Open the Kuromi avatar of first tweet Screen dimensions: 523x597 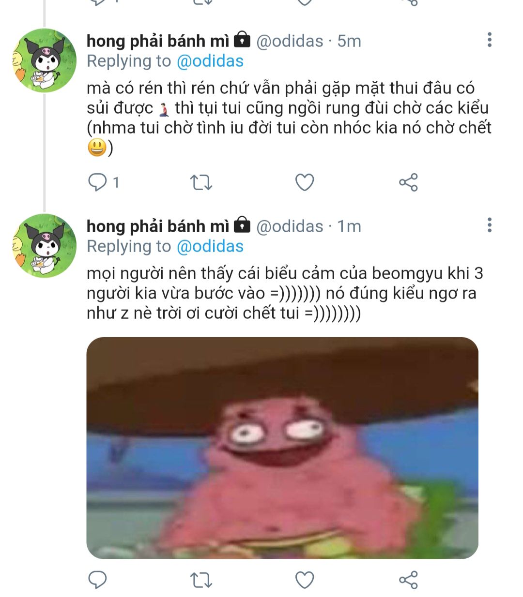44,60
